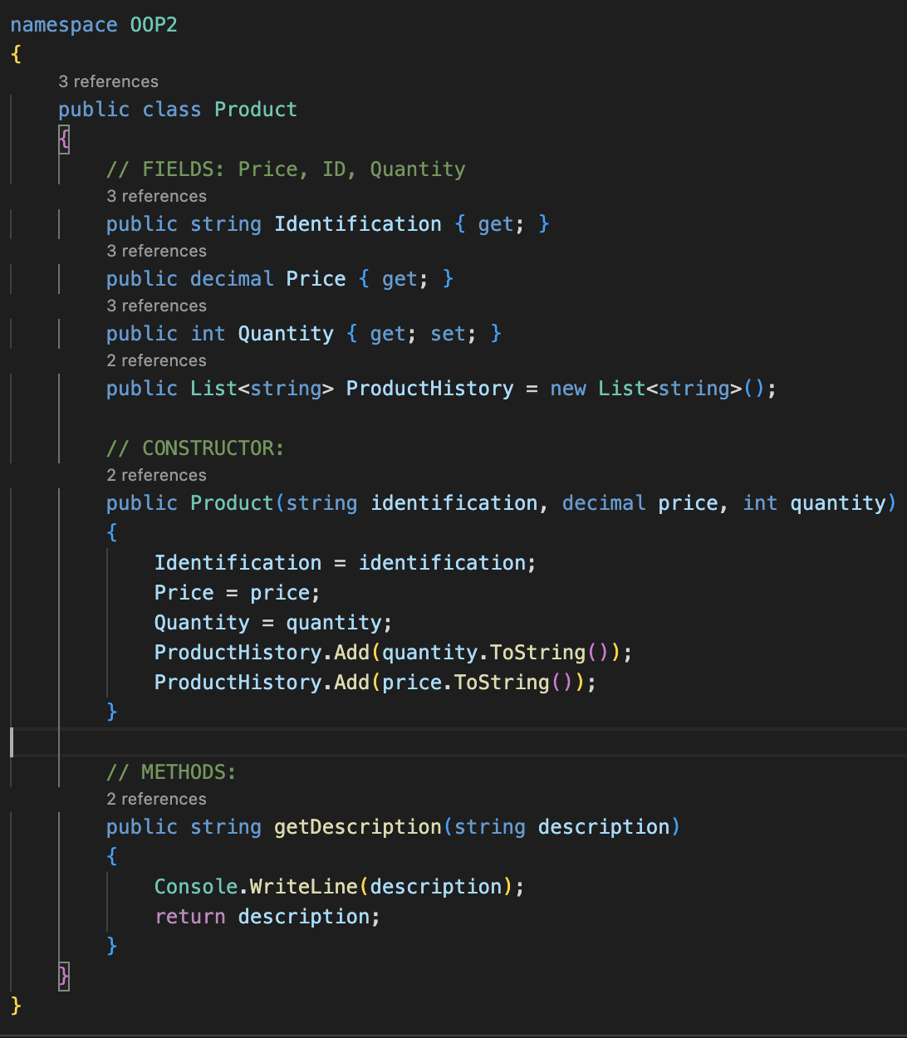Place cursor on the namespace OOP2 line
The height and width of the screenshot is (1038, 907).
click(94, 25)
